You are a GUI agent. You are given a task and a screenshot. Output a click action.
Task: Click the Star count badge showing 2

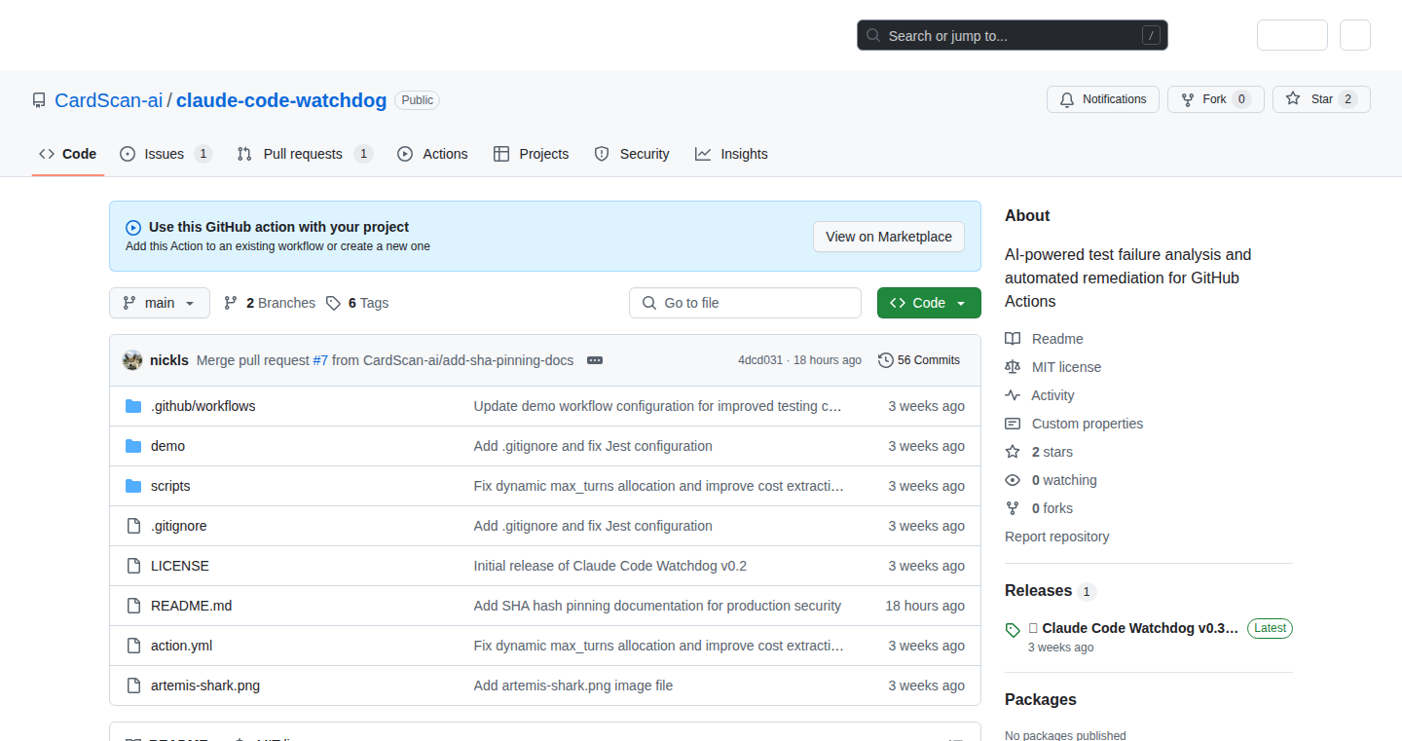pos(1347,99)
